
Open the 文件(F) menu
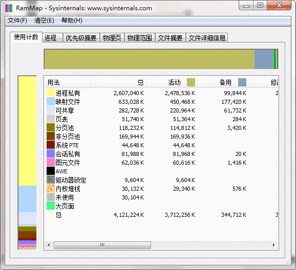pyautogui.click(x=17, y=20)
